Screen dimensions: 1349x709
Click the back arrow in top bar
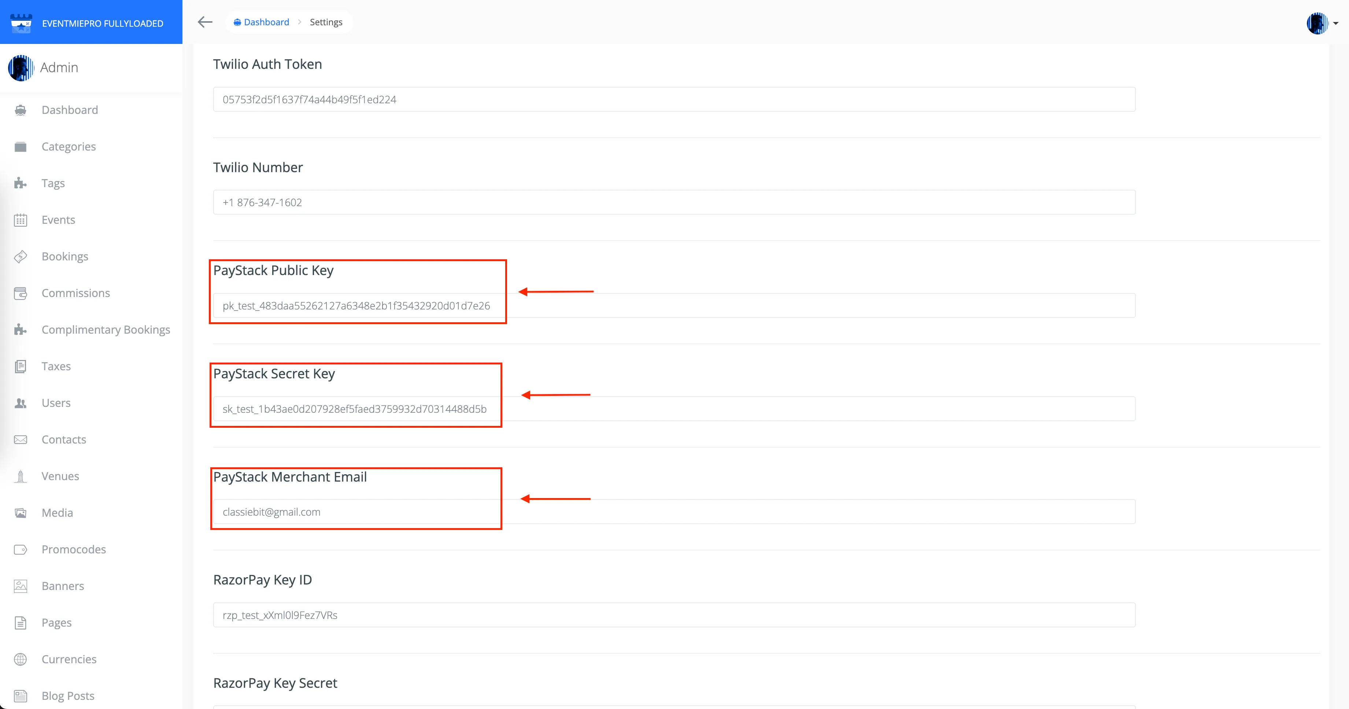click(x=205, y=22)
